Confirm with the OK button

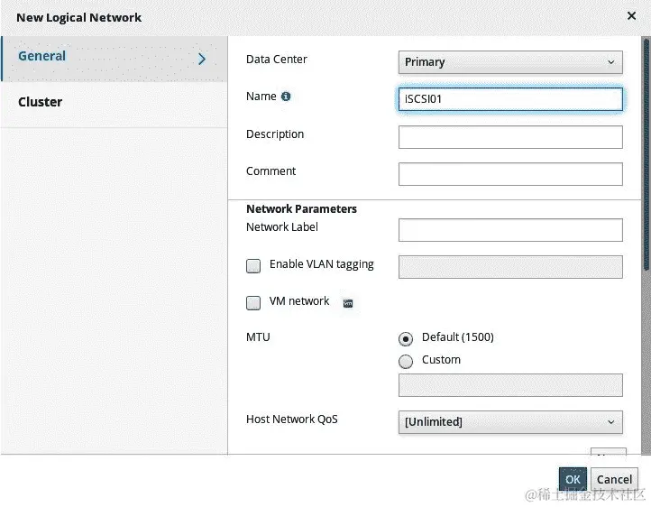pyautogui.click(x=573, y=479)
